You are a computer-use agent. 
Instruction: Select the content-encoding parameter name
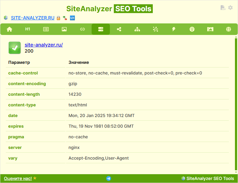27,84
